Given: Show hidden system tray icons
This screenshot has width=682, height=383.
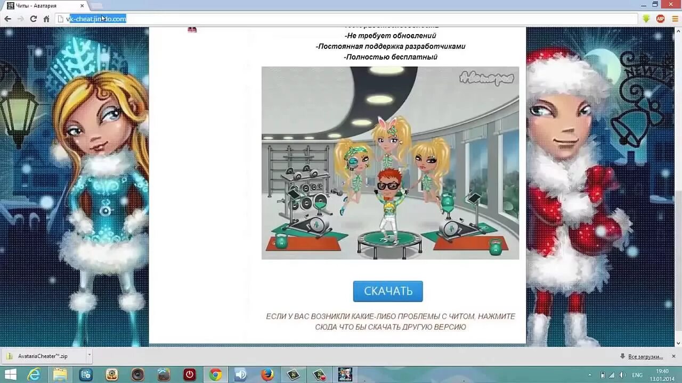Looking at the screenshot, I should [590, 375].
